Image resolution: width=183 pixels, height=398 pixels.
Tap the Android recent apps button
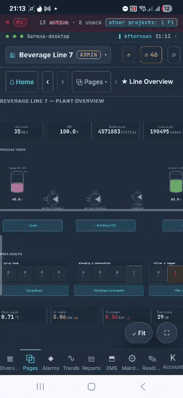40,387
